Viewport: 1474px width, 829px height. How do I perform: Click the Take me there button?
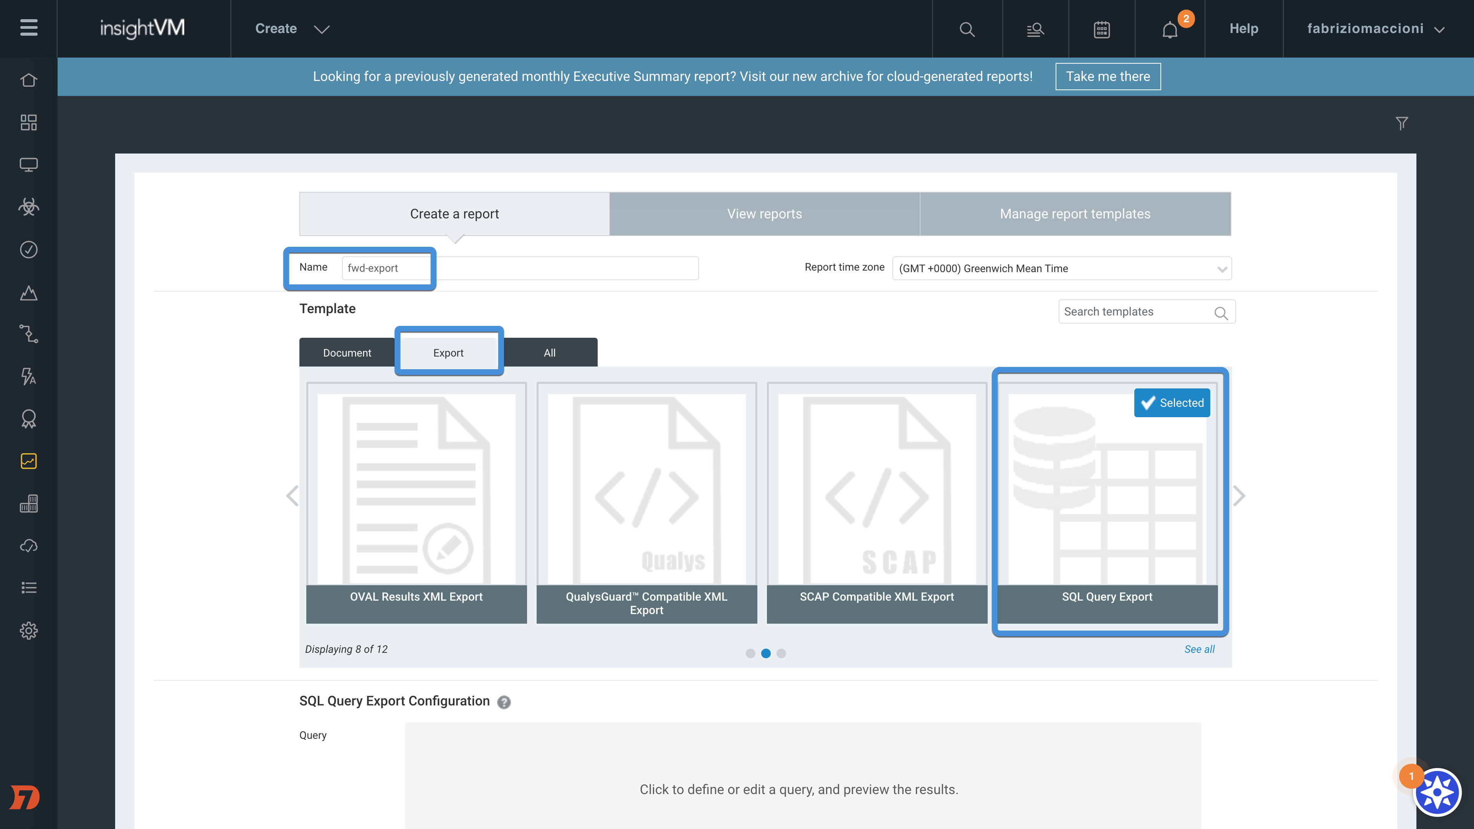tap(1107, 77)
